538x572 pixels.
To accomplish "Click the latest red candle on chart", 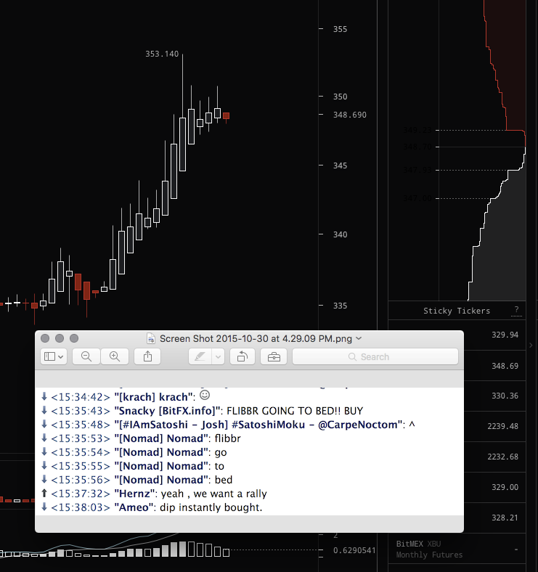I will [x=227, y=116].
